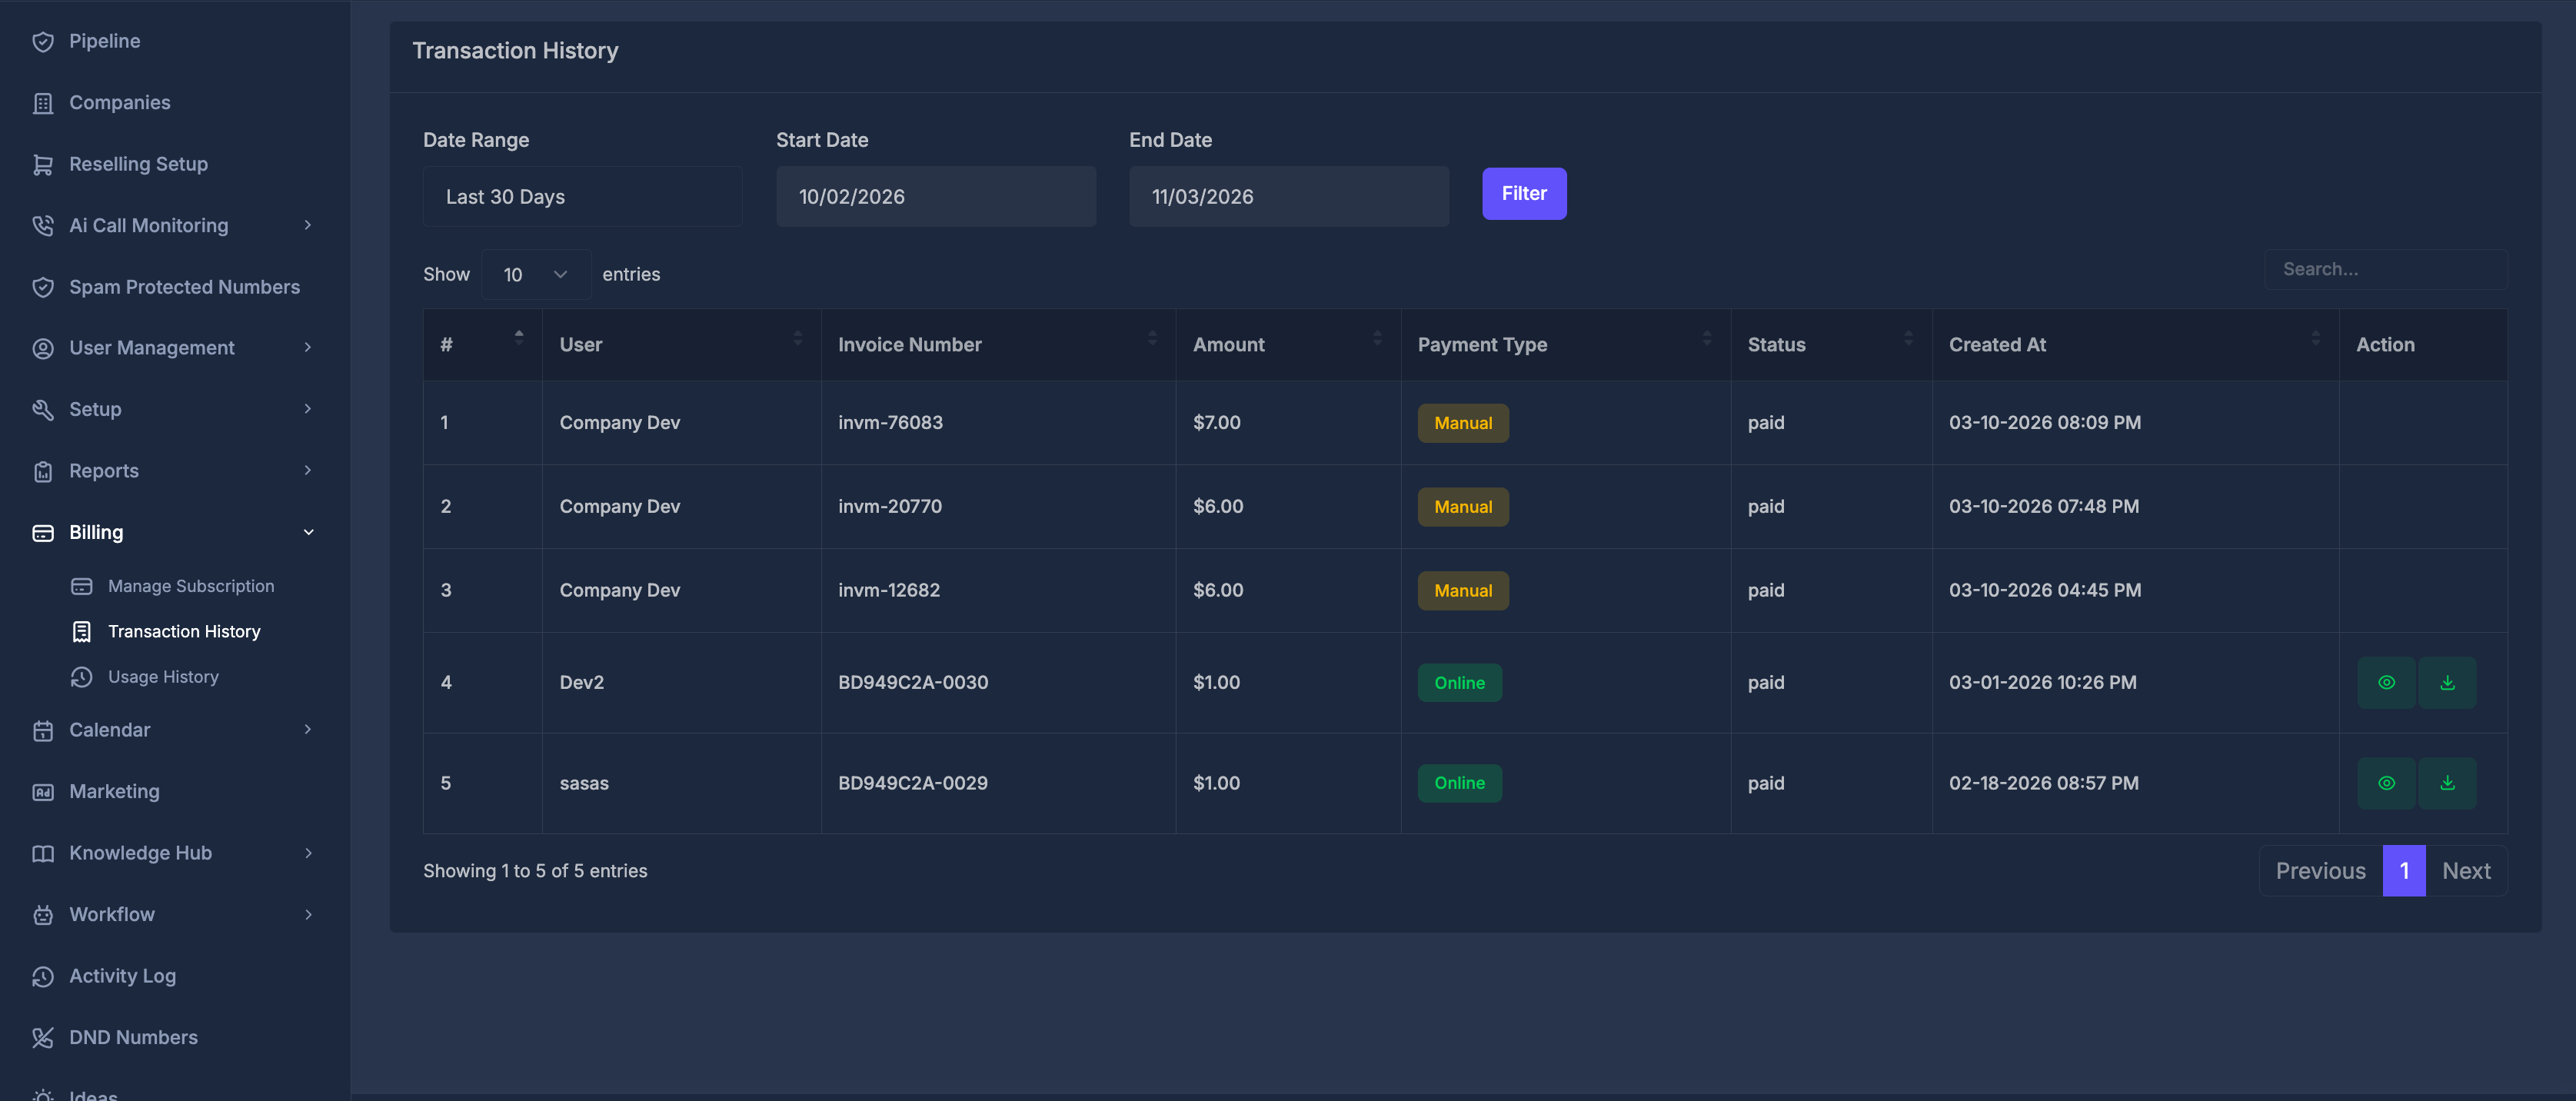Click the Billing credit card icon
The width and height of the screenshot is (2576, 1101).
click(x=43, y=532)
